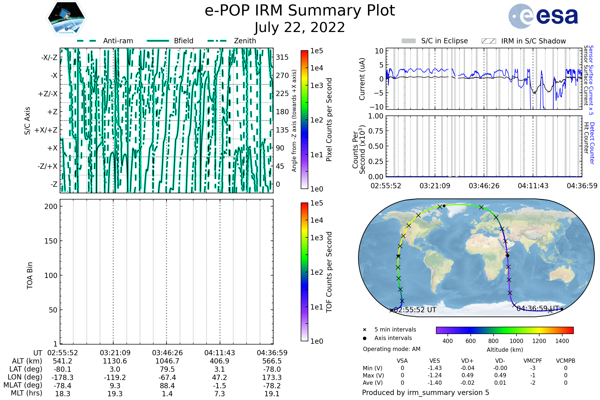
Task: Click the VMCPF column header in voltage table
Action: coord(533,361)
